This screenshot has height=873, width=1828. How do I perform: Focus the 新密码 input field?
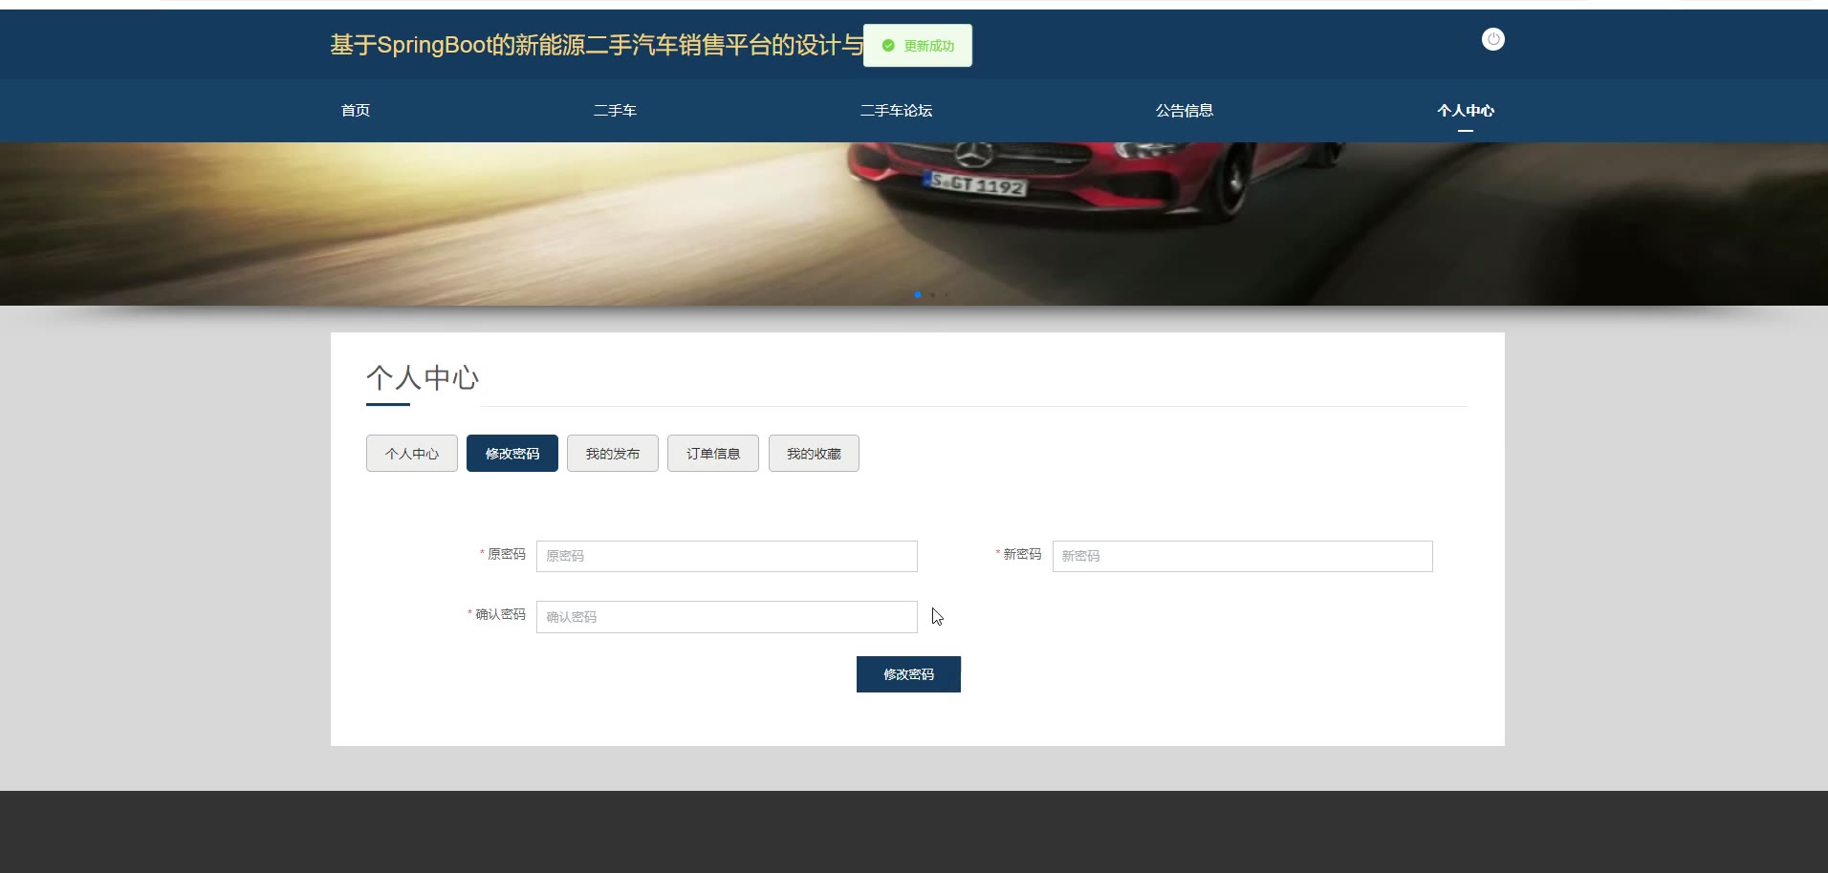(1243, 556)
